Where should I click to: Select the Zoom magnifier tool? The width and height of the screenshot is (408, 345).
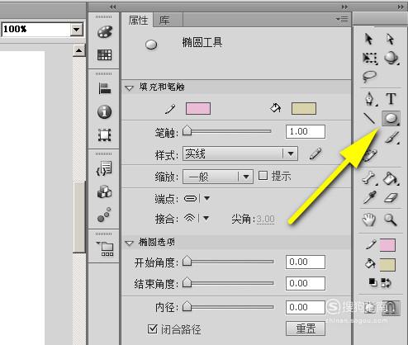click(x=391, y=220)
